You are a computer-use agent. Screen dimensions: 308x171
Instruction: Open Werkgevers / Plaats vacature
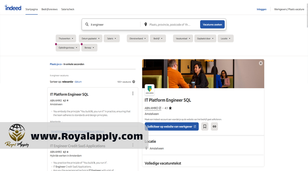(x=289, y=9)
